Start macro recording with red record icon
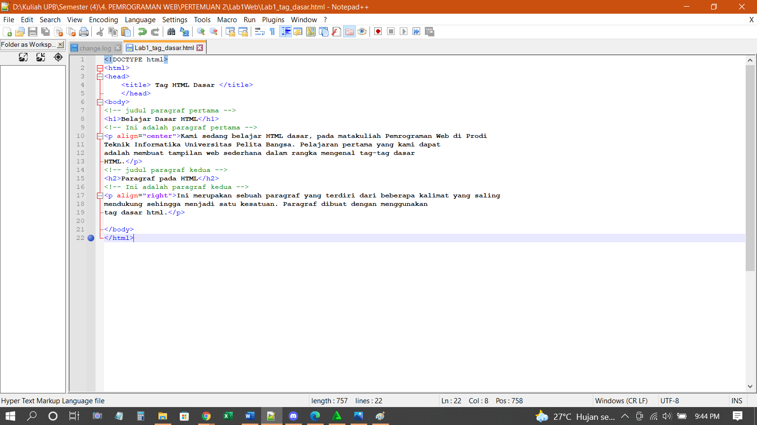757x425 pixels. [x=378, y=32]
